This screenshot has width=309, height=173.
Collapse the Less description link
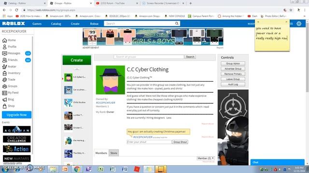tap(169, 118)
